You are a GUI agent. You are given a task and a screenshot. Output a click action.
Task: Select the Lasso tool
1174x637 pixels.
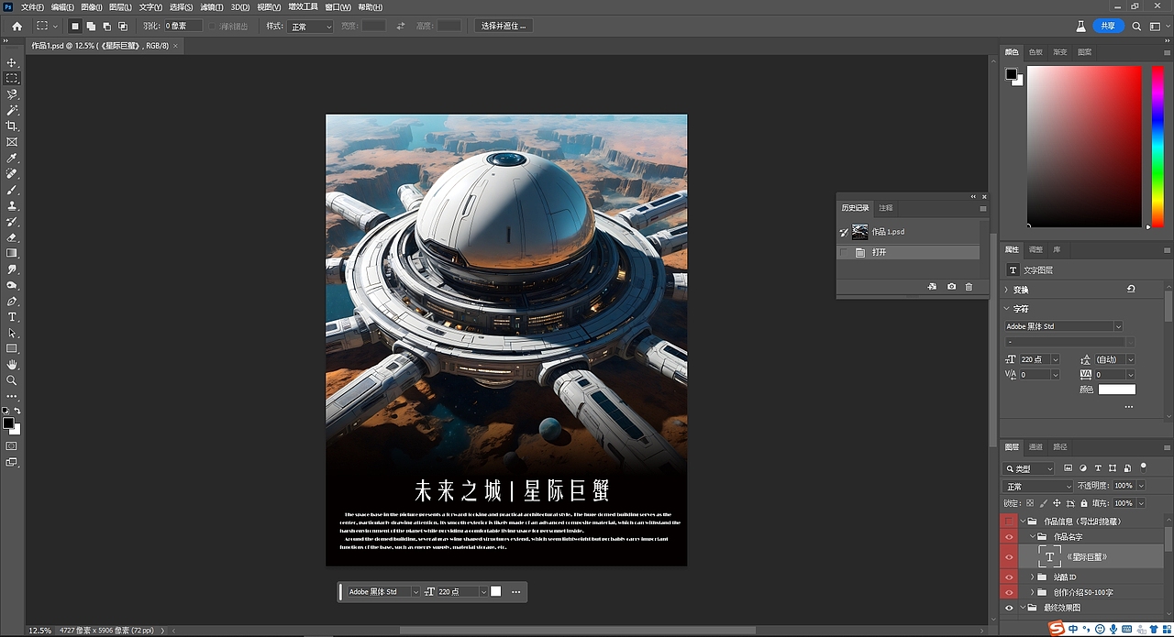12,94
